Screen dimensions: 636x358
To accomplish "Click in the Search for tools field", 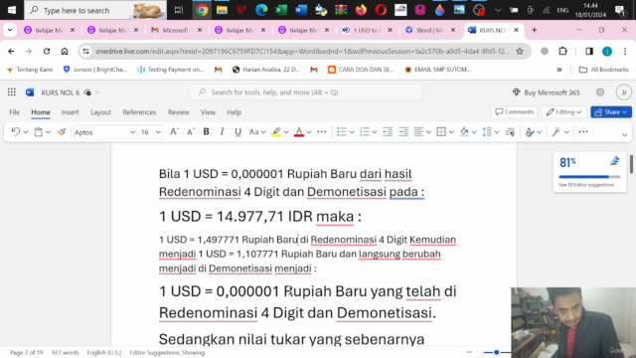I will tap(305, 92).
